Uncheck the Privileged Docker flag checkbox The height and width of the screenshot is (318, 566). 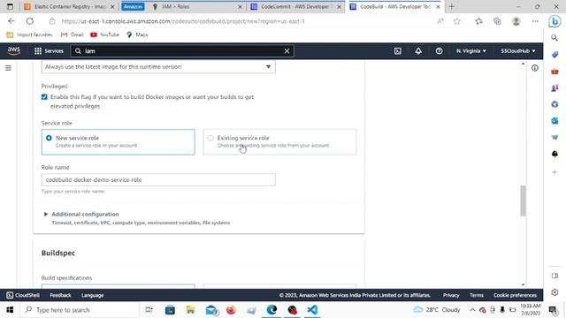pos(44,97)
